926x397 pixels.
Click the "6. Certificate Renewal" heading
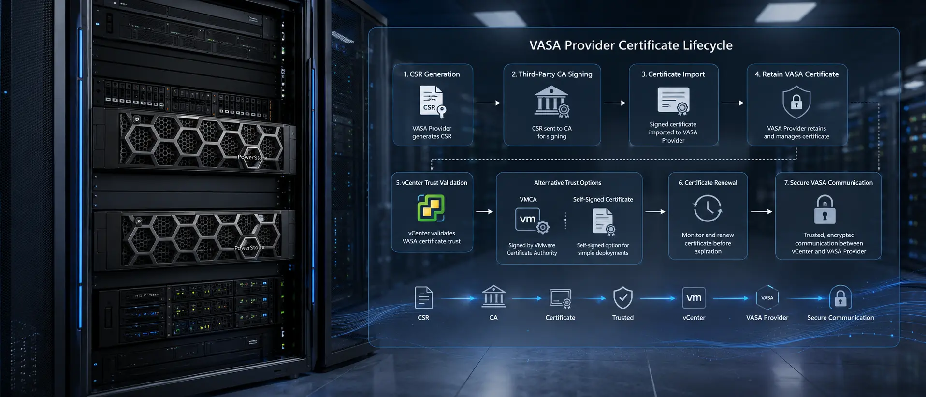[x=708, y=183]
